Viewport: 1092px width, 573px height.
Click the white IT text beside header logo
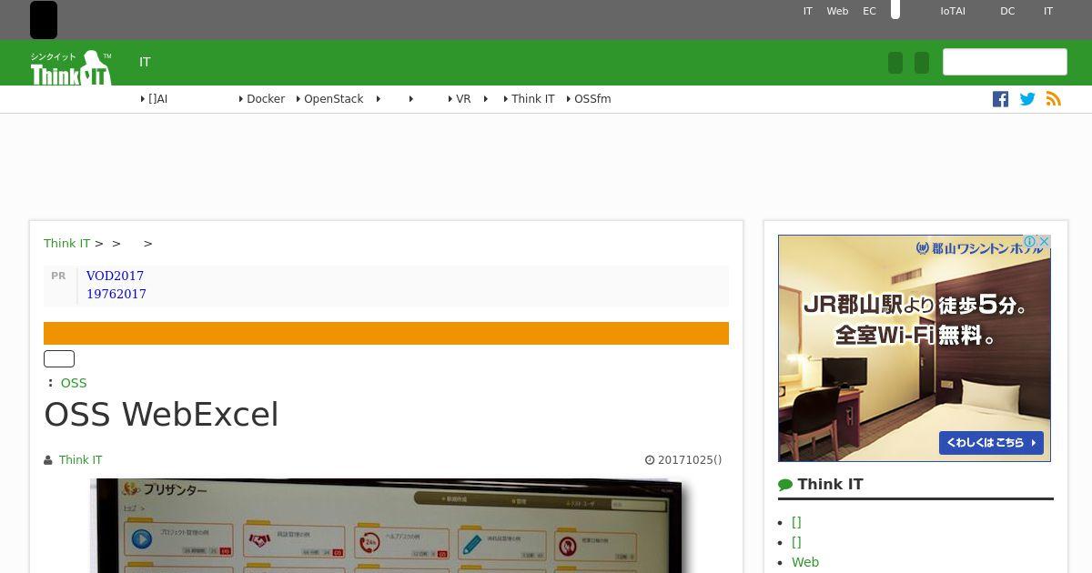click(145, 62)
